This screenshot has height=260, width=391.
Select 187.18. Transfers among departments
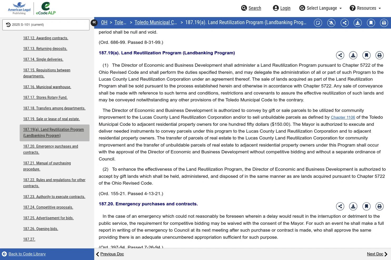[54, 108]
